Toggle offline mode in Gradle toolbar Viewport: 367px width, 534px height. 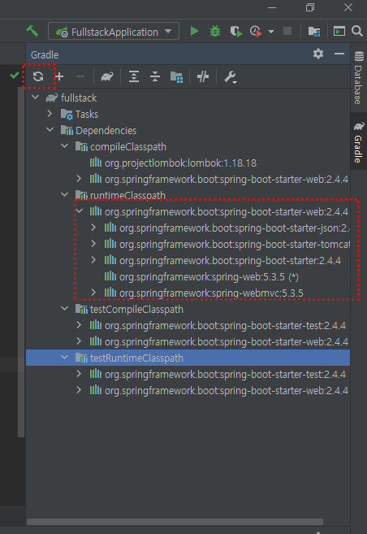[x=203, y=76]
